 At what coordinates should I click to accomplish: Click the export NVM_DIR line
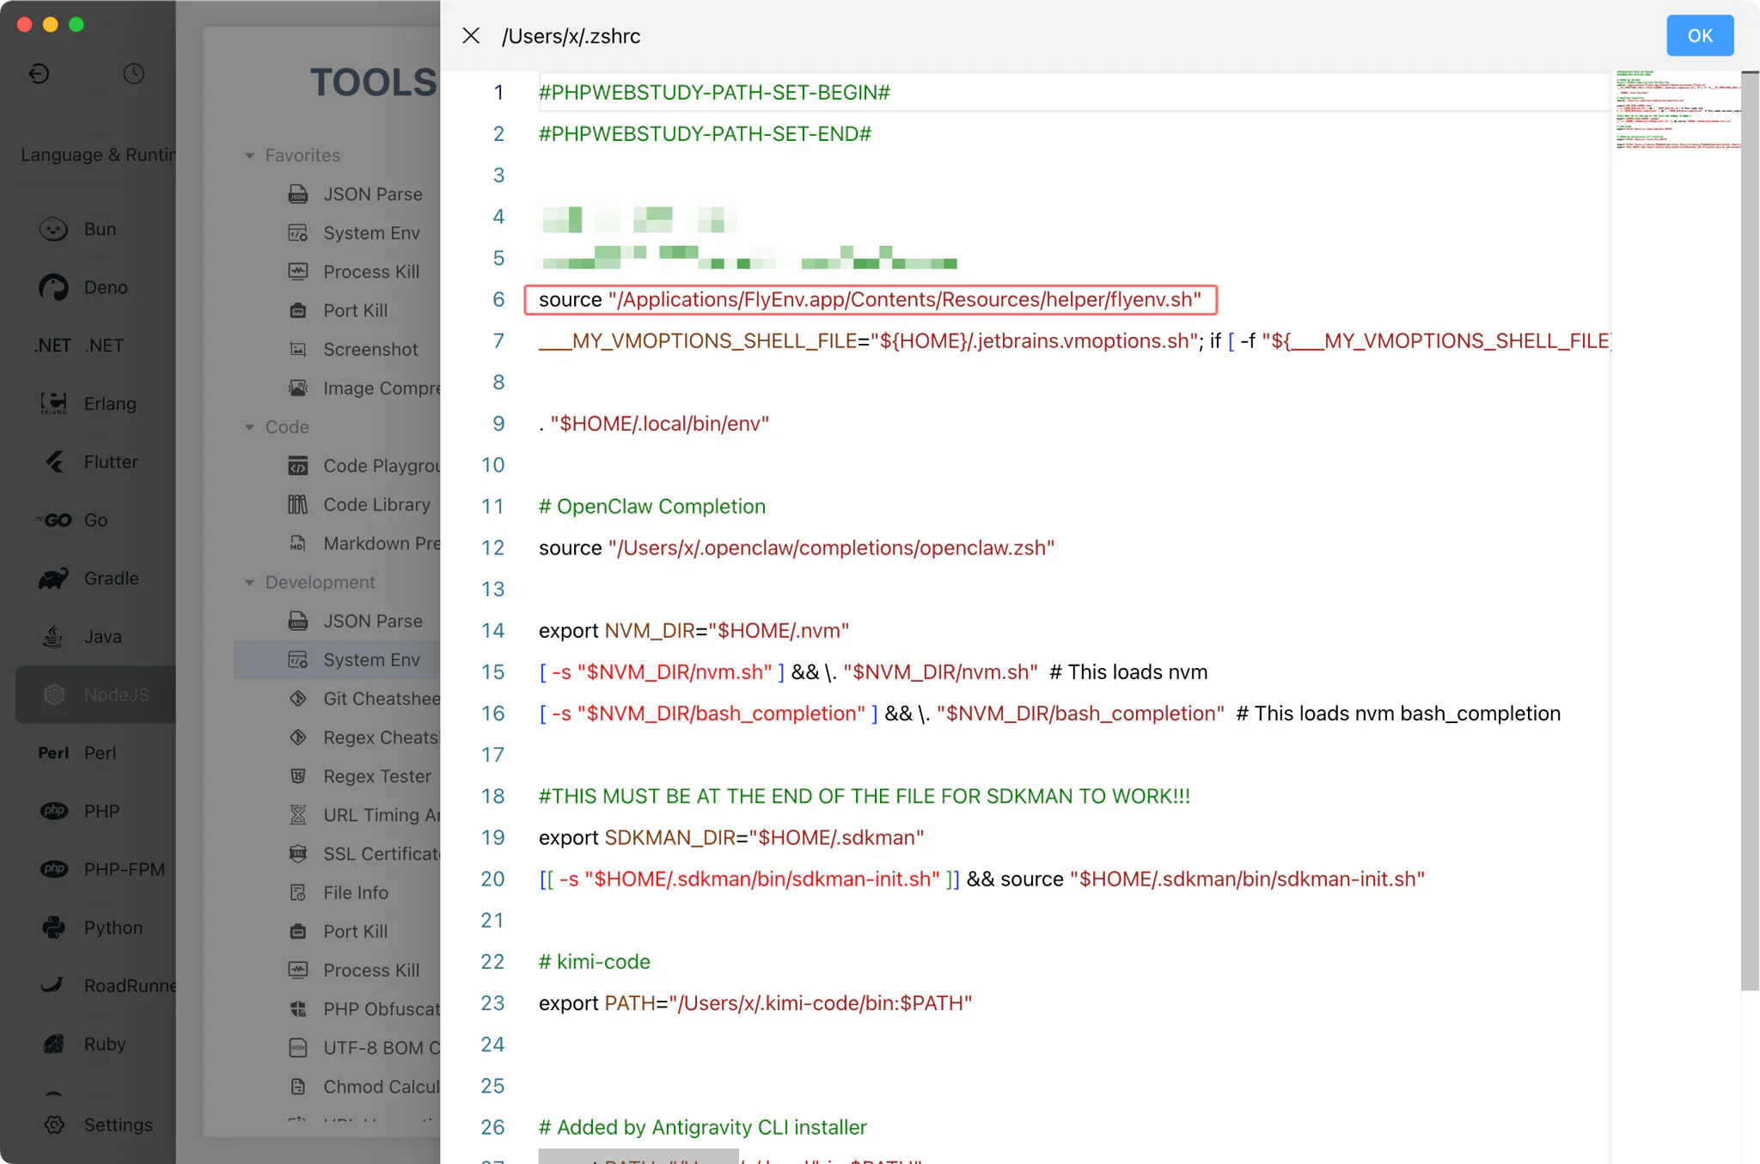click(x=694, y=630)
